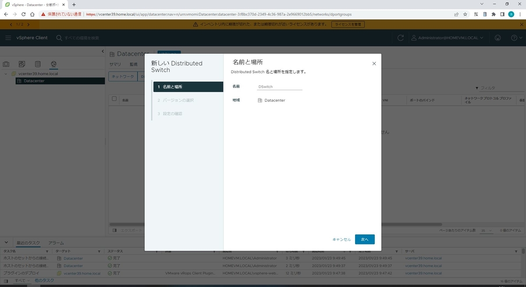526x287 pixels.
Task: Click the 2023/01/23 9:47:38 start time cell
Action: 329,273
